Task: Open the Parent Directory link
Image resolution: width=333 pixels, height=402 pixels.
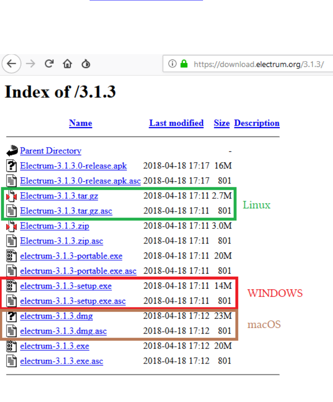Action: [51, 151]
